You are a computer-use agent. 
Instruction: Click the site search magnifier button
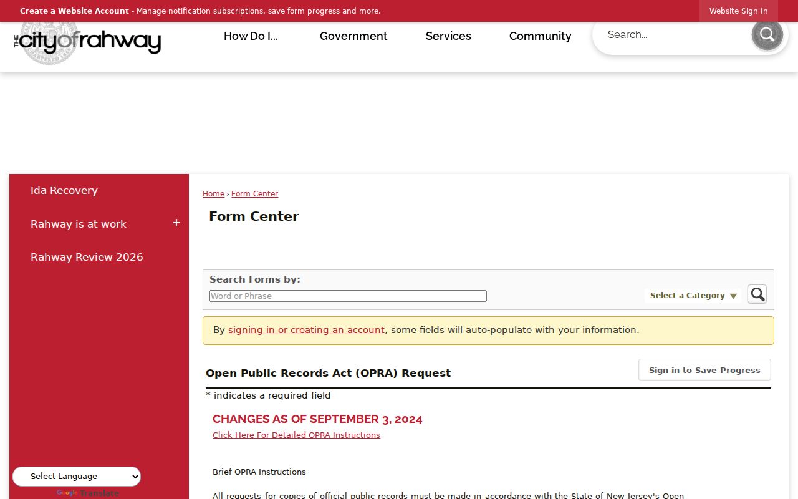[x=767, y=34]
